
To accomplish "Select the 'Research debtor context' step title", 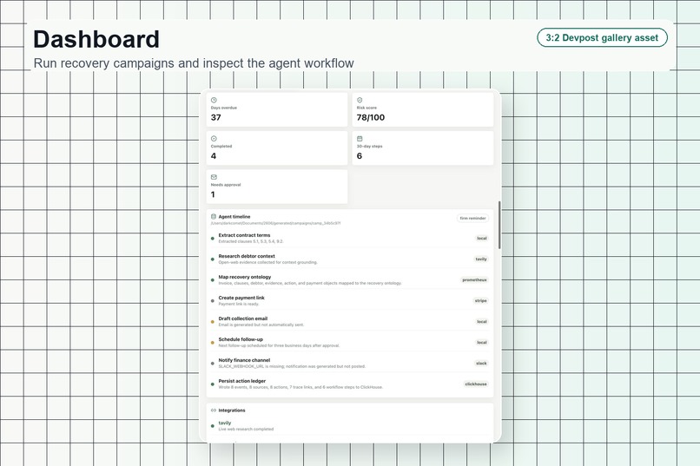I will [x=247, y=256].
